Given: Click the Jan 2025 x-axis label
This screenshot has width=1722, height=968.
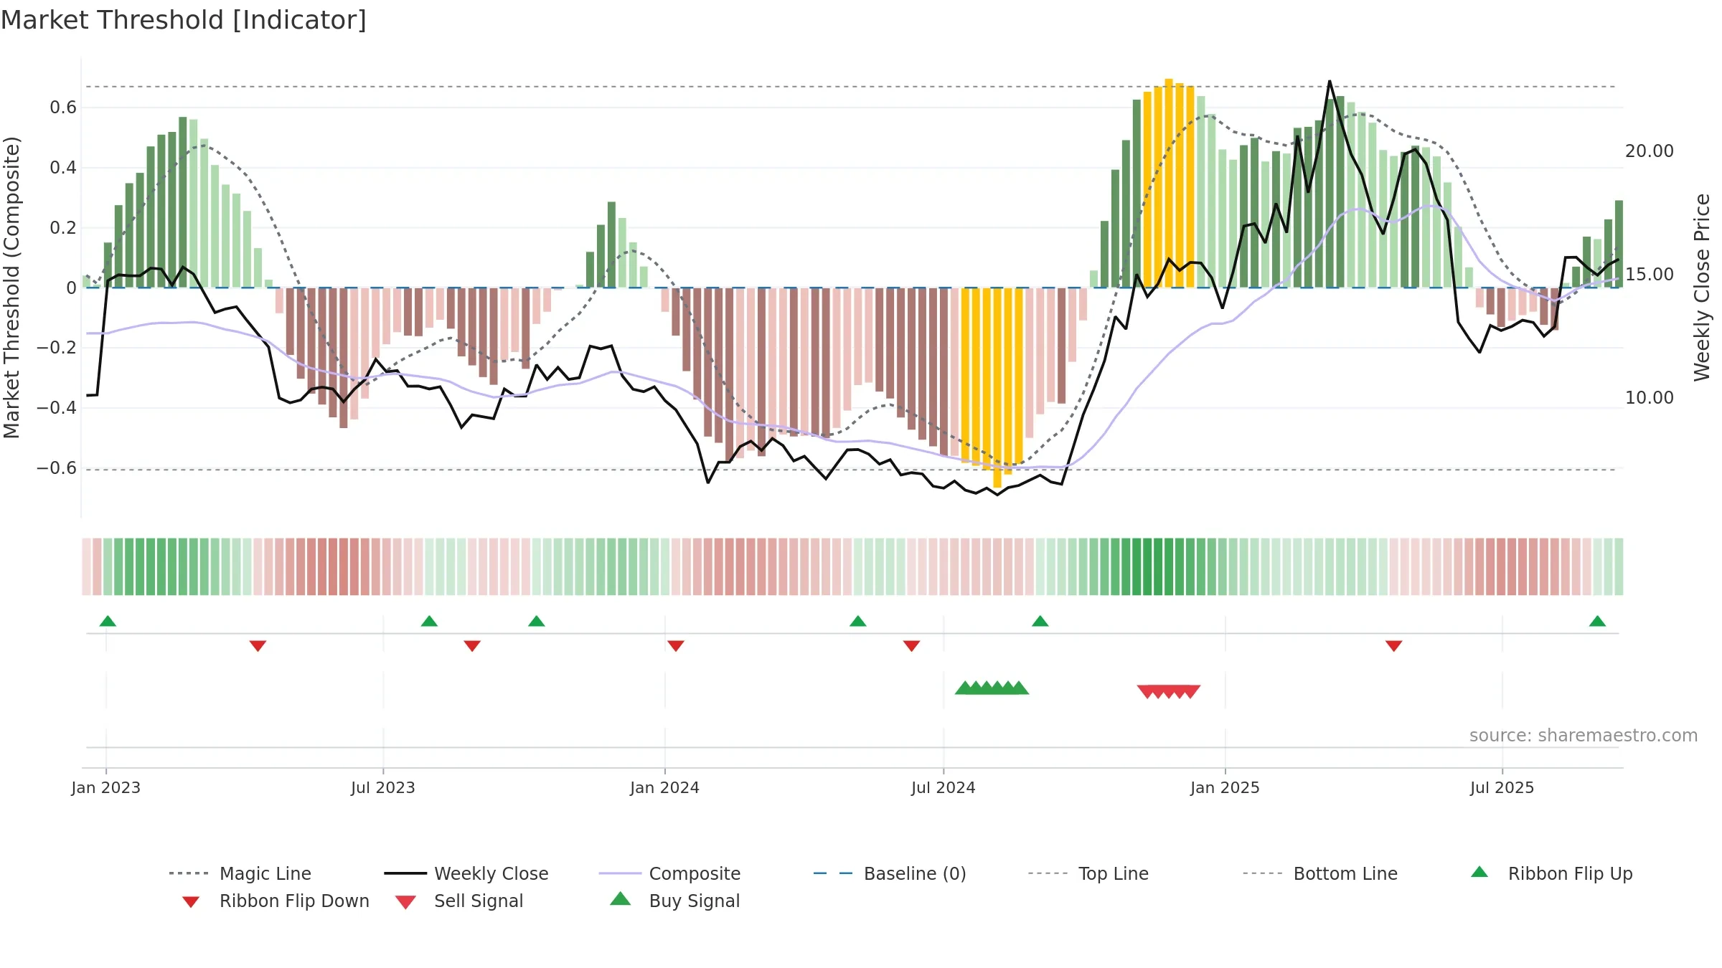Looking at the screenshot, I should [x=1225, y=788].
